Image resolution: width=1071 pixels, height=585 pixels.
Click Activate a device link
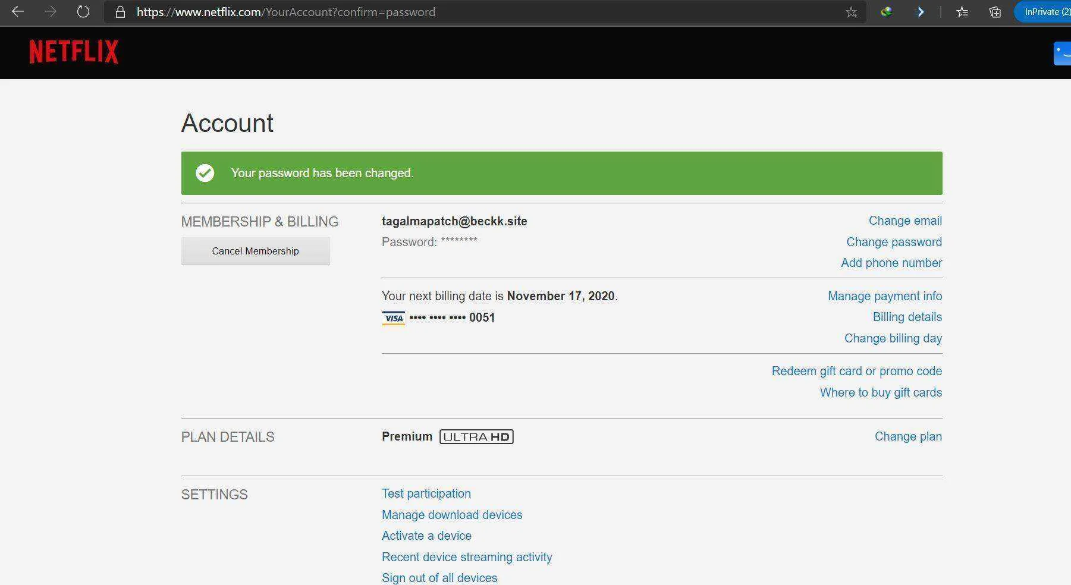[x=426, y=536]
